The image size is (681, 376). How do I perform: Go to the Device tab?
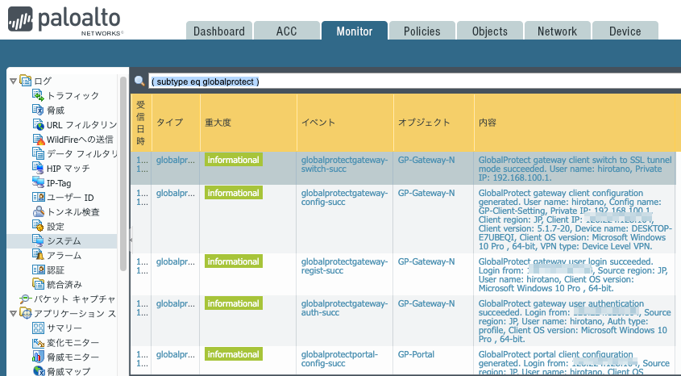tap(625, 31)
